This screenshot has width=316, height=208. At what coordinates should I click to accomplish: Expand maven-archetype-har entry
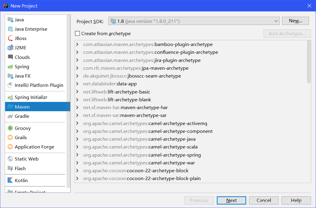point(77,107)
